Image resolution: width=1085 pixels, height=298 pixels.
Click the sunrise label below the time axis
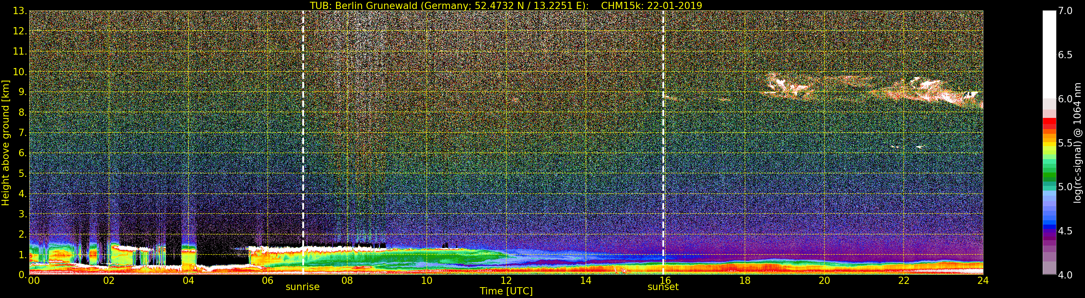(x=302, y=287)
